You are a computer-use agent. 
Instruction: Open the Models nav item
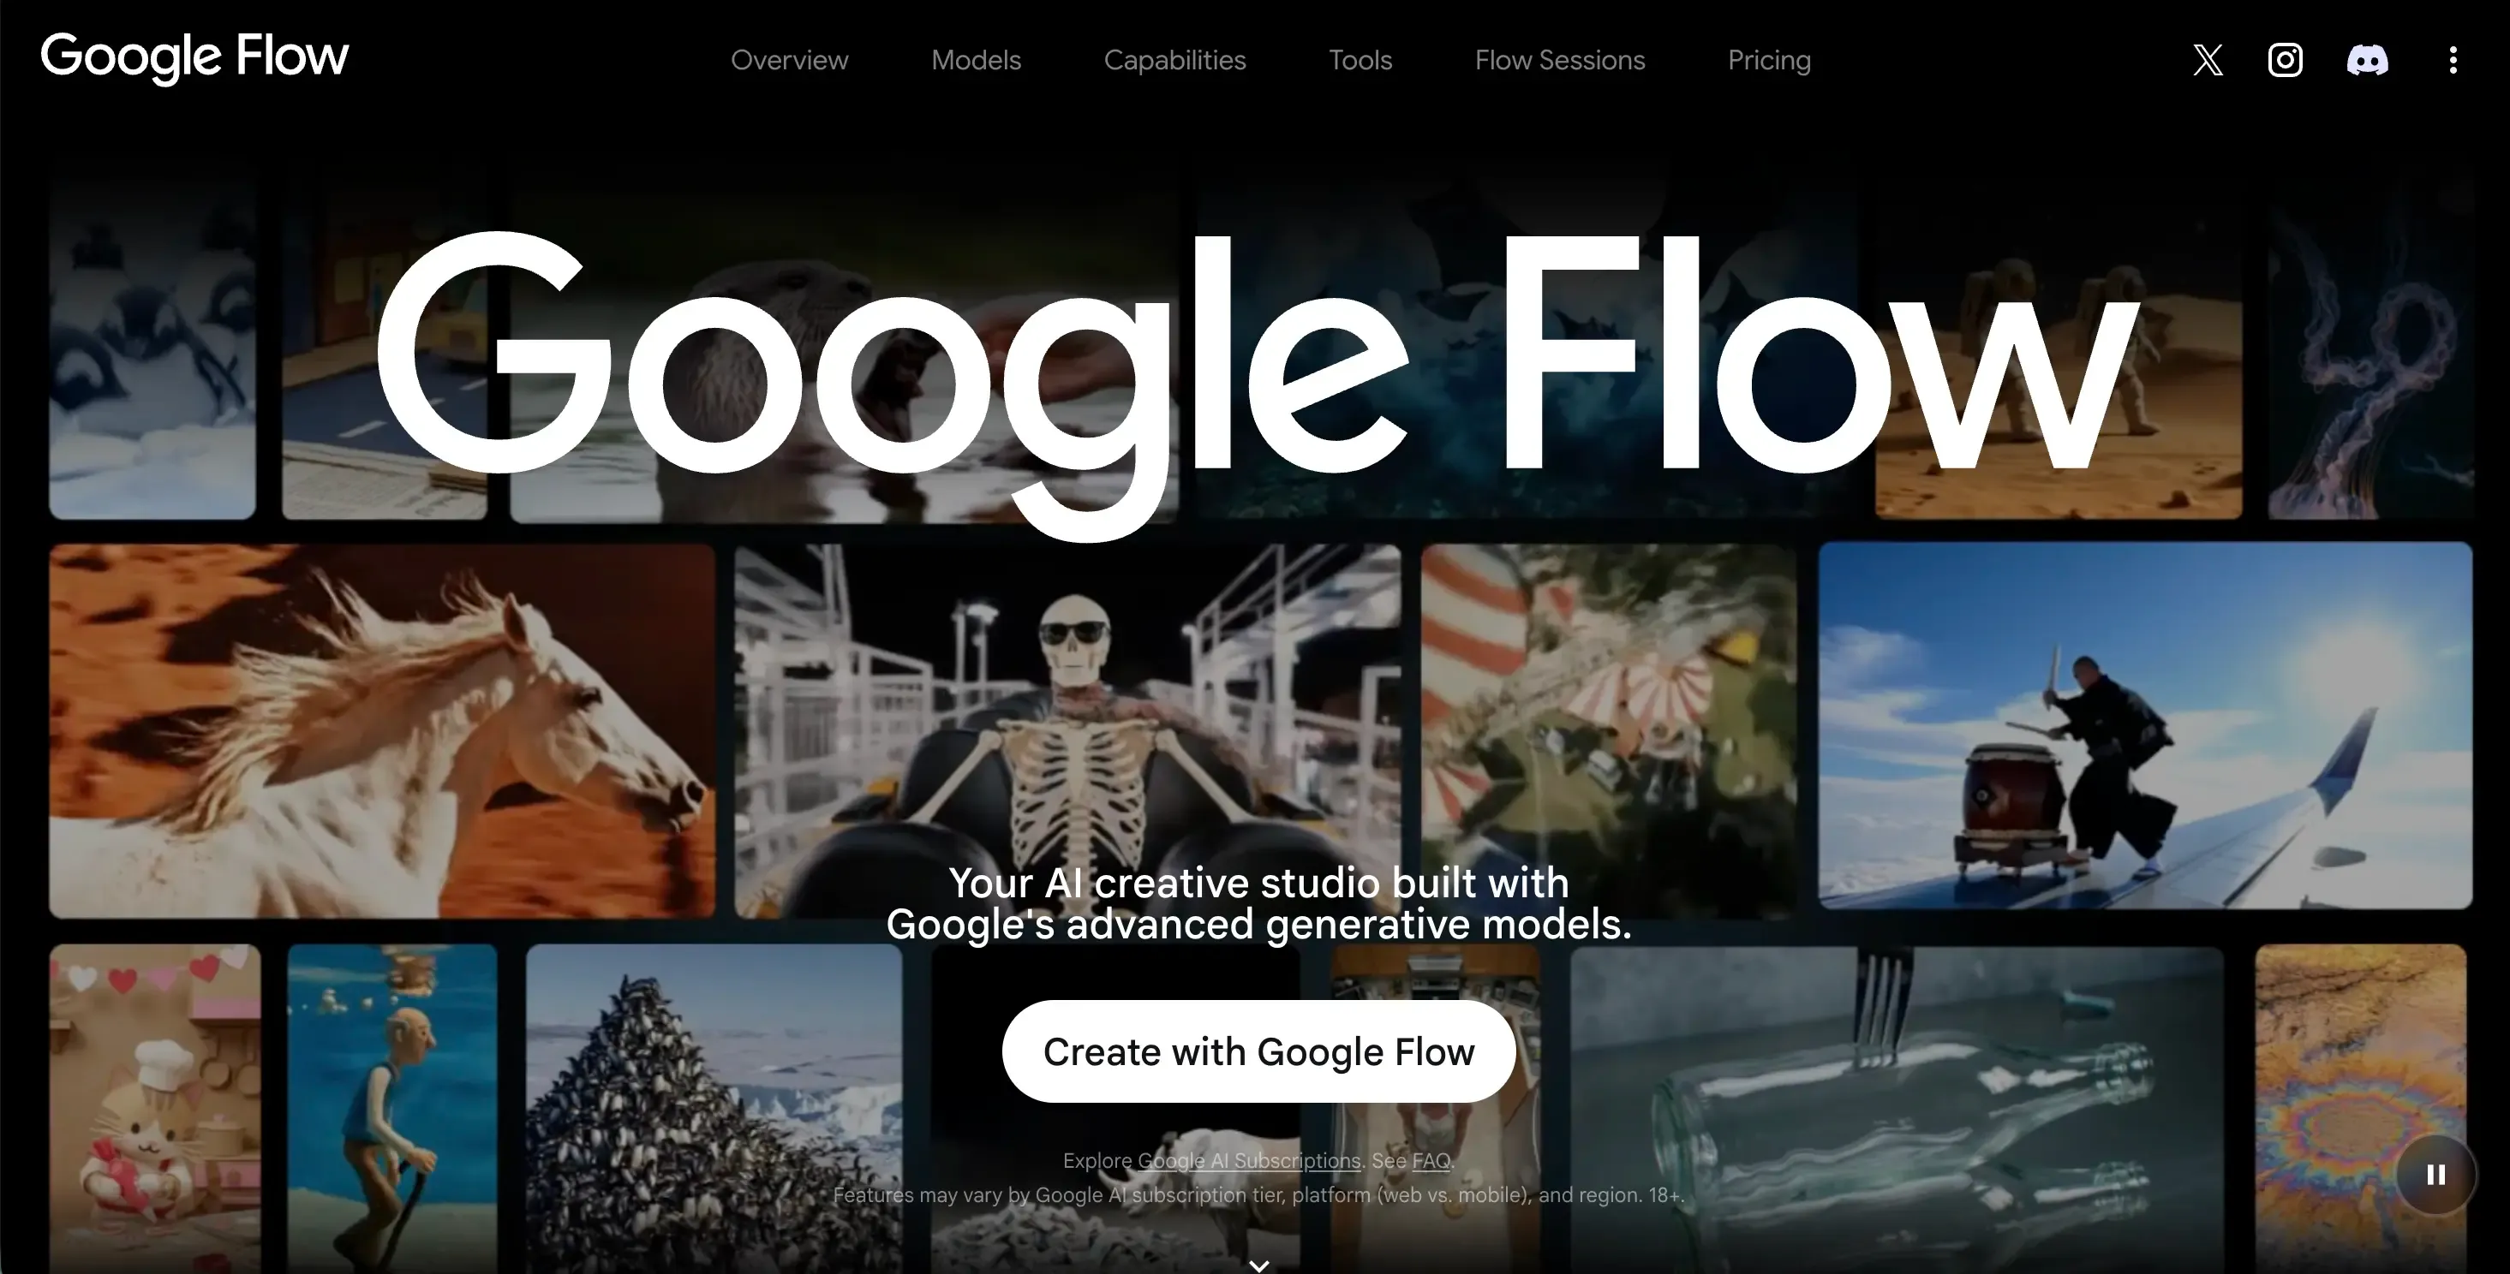click(976, 61)
